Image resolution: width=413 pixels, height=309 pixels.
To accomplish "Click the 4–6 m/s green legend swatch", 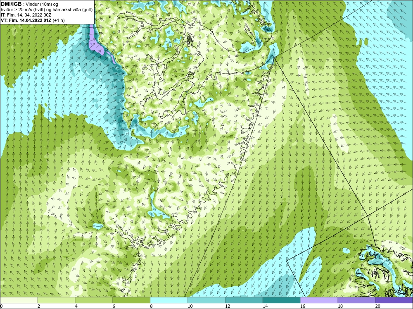I will pyautogui.click(x=94, y=300).
